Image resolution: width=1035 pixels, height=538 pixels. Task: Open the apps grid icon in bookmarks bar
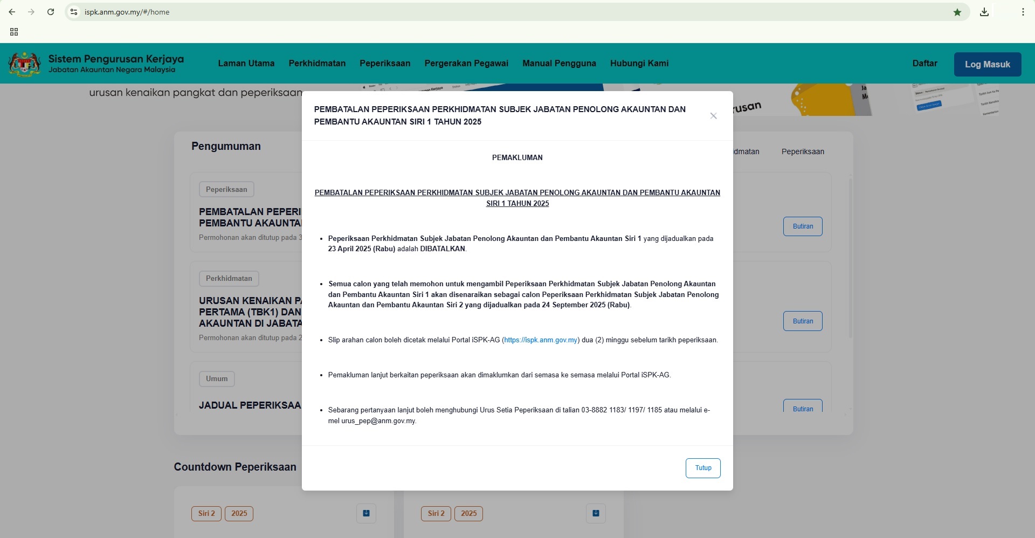tap(14, 32)
